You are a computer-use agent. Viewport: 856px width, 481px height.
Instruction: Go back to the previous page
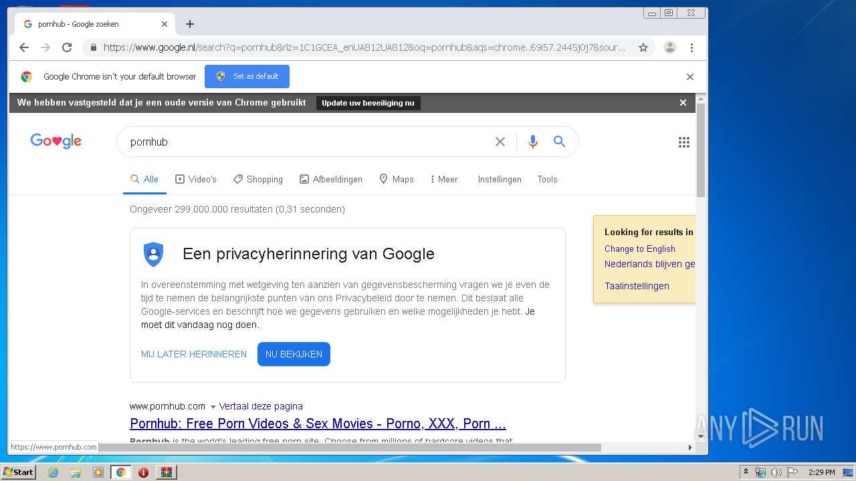click(x=24, y=47)
